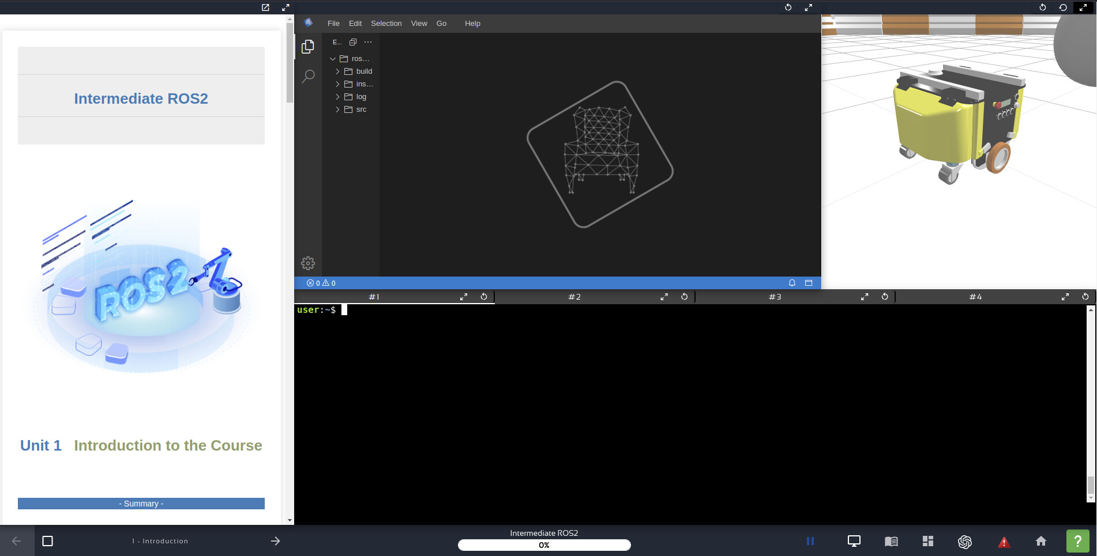This screenshot has height=556, width=1097.
Task: Open the Help menu
Action: click(x=472, y=24)
